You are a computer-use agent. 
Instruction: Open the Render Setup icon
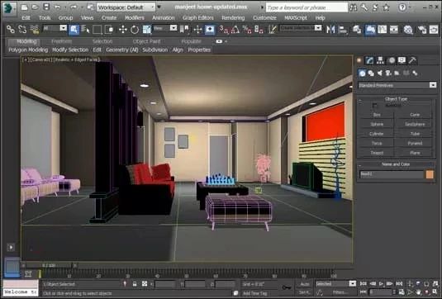pos(422,29)
